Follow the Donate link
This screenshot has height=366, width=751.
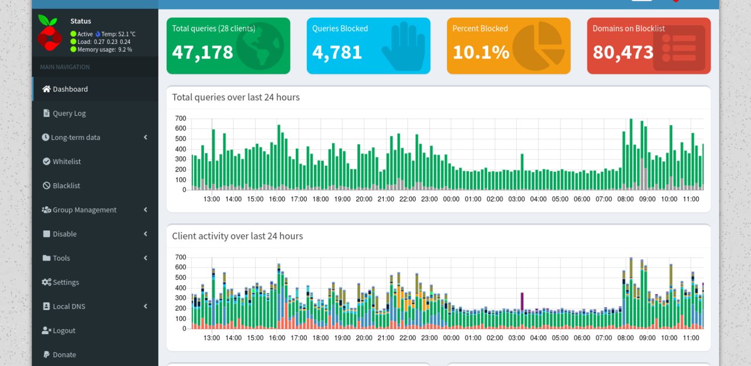(x=95, y=354)
